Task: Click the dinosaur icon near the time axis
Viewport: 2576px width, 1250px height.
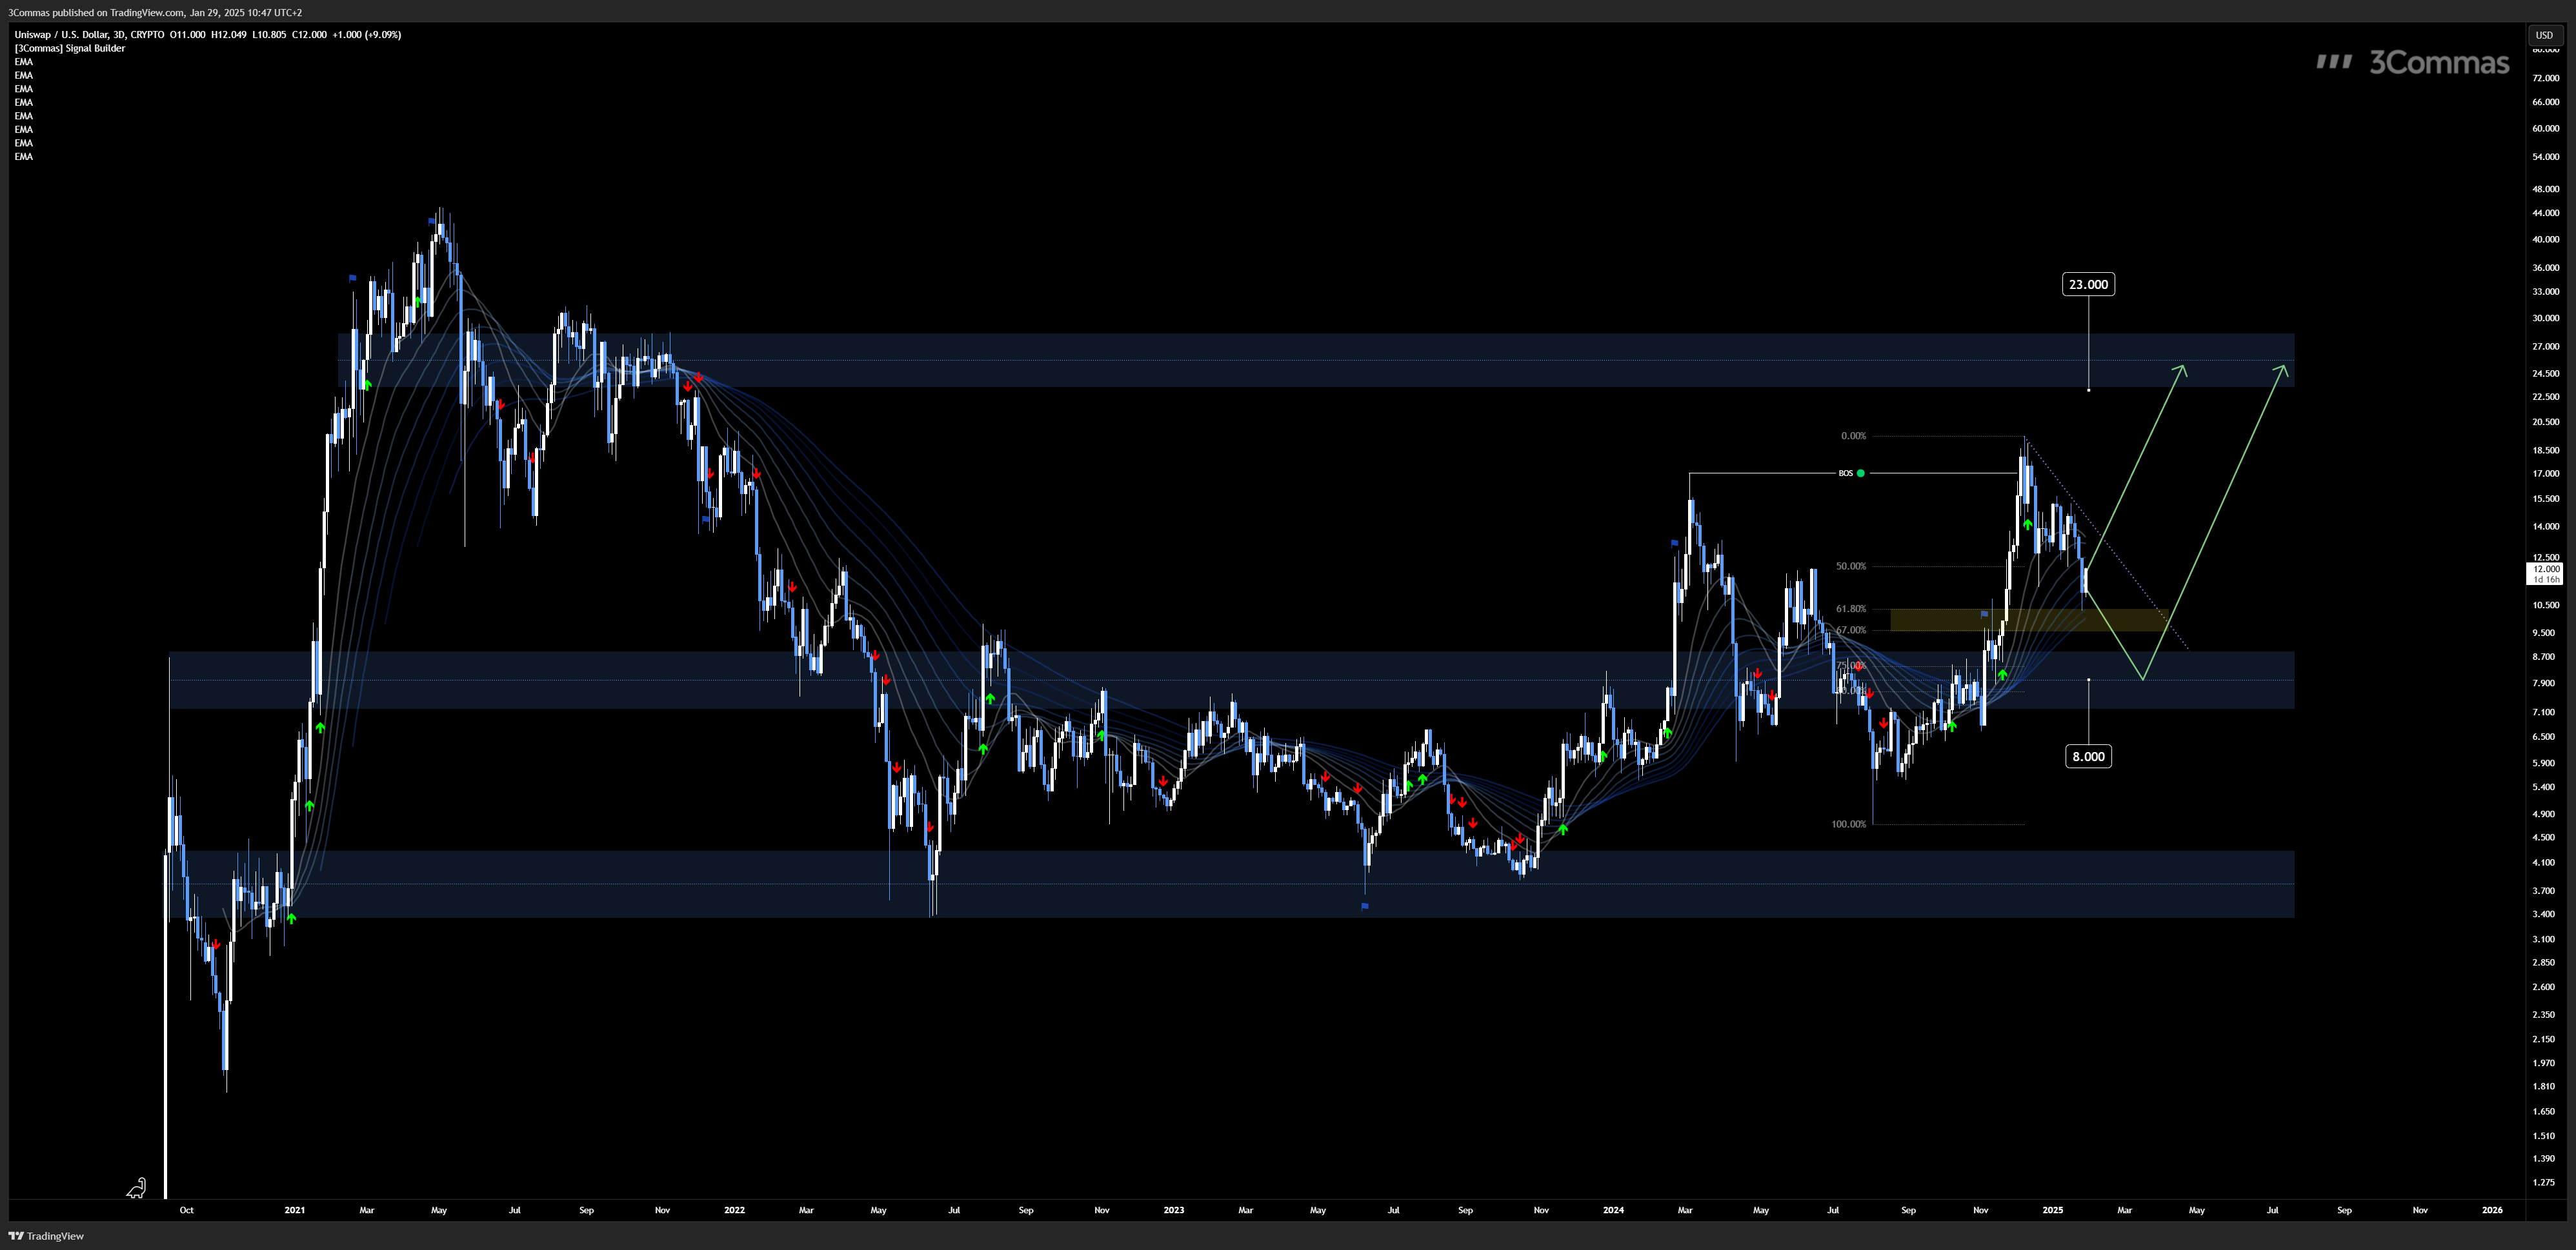Action: point(136,1187)
